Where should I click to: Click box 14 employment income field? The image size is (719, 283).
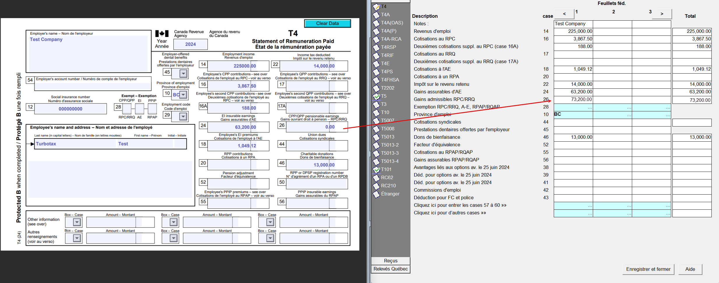tap(238, 66)
